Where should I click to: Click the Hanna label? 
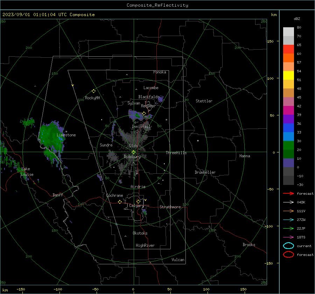tap(245, 156)
